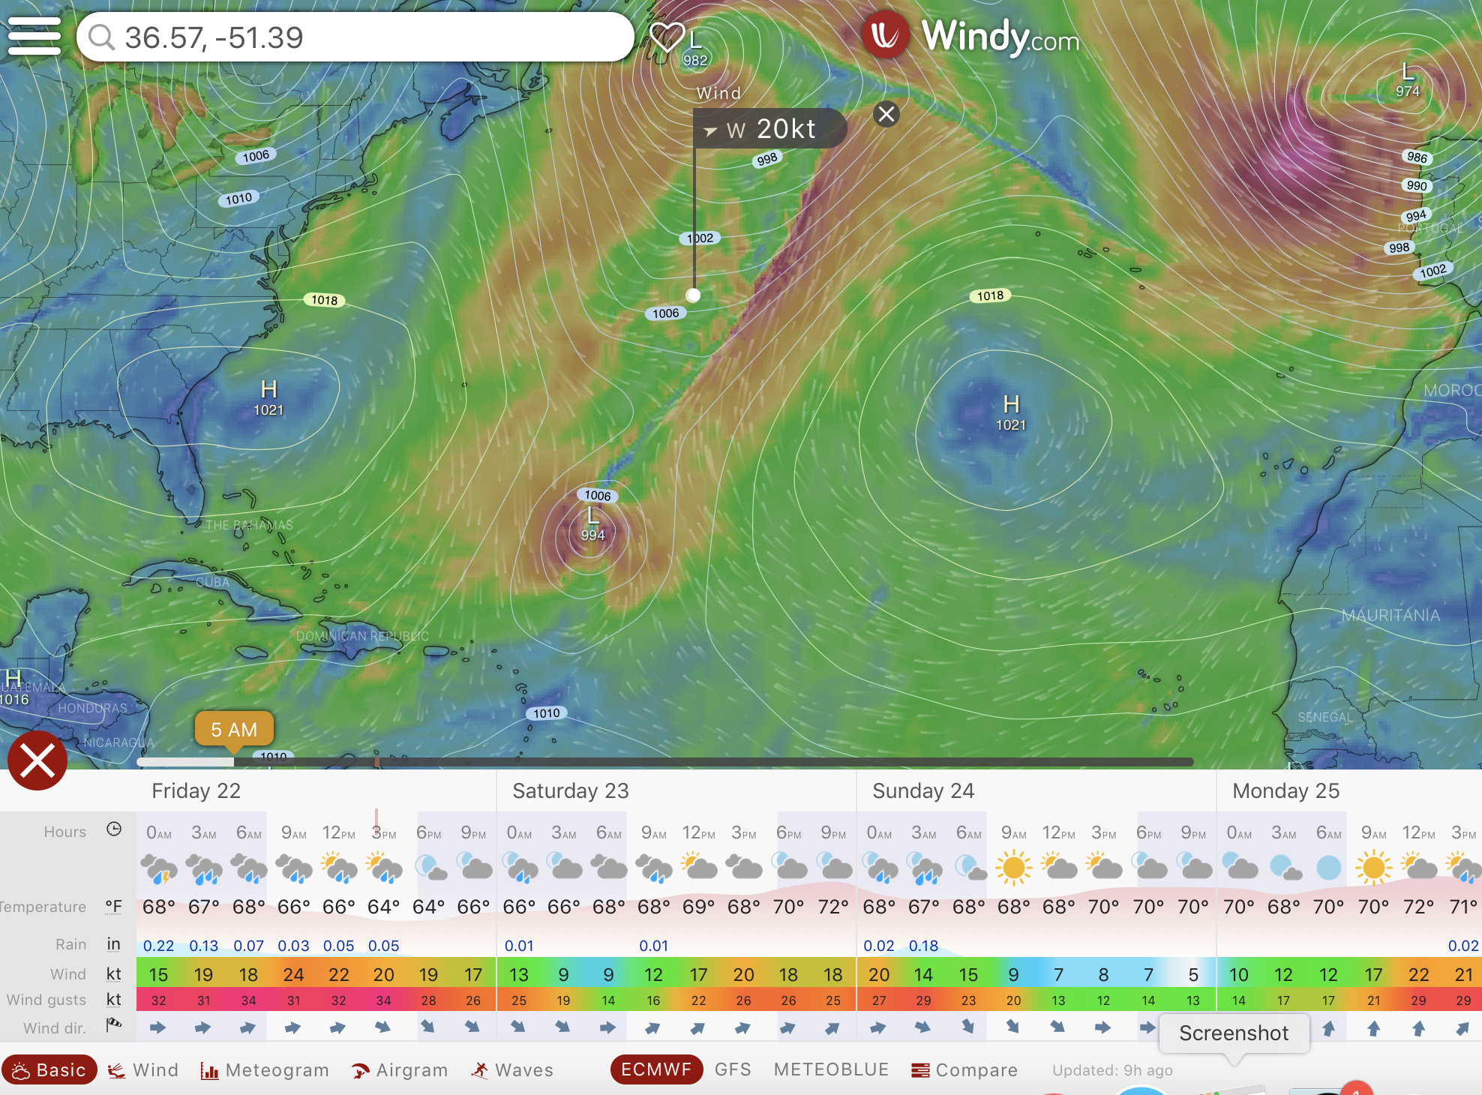Choose the METEOBLUE model

[x=831, y=1069]
